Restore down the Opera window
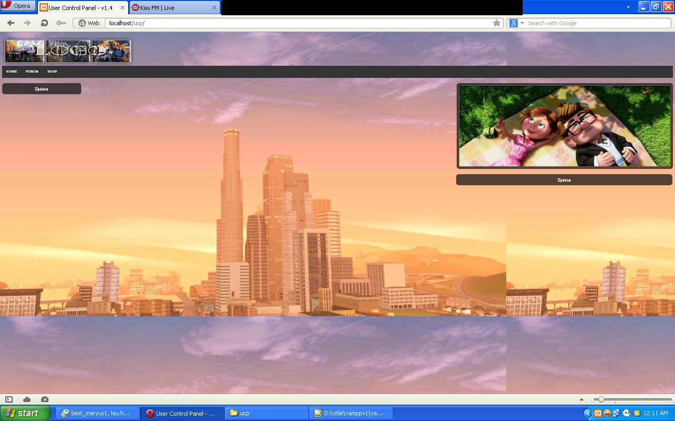Screen dimensions: 675x421 [x=656, y=6]
